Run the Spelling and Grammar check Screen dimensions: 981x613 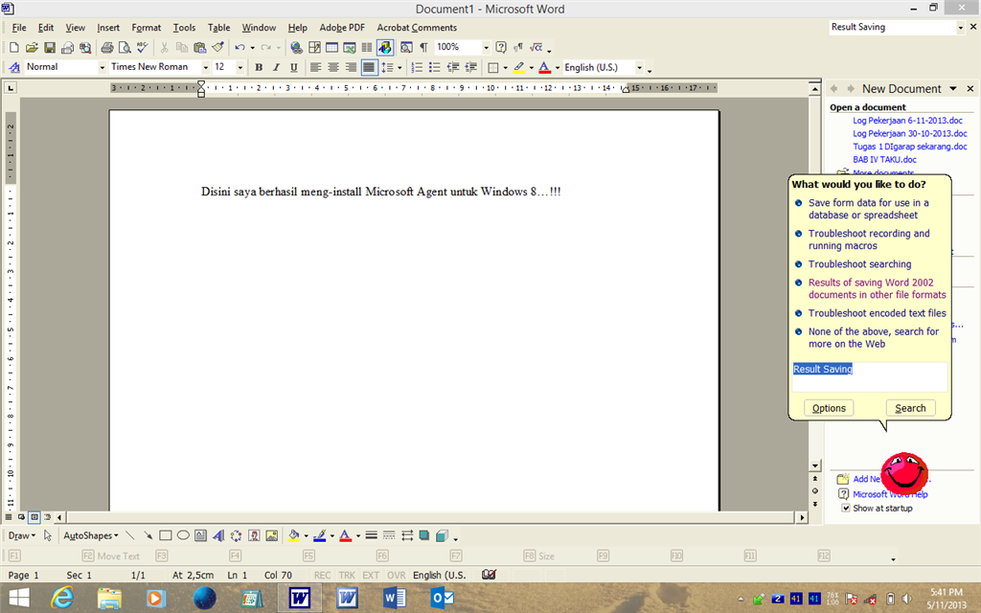(x=142, y=48)
